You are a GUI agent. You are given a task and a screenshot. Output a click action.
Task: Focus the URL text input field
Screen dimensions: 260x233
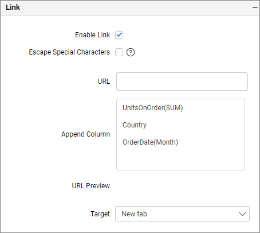coord(182,81)
